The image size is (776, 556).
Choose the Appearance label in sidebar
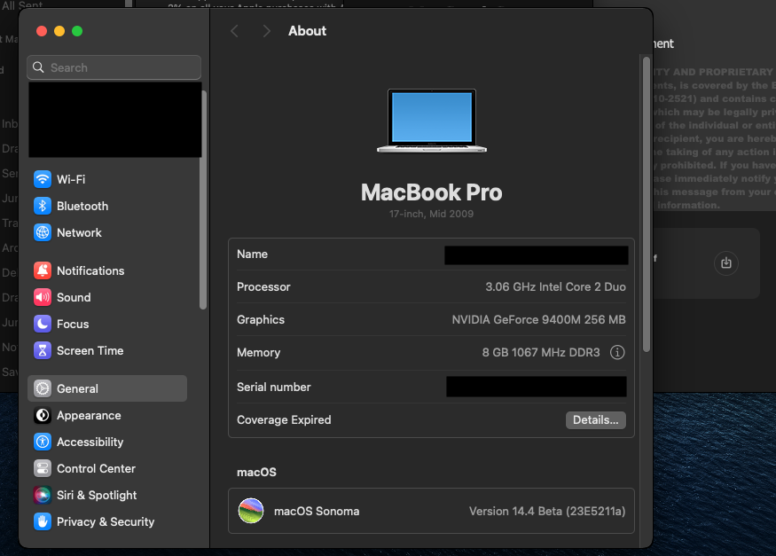click(x=89, y=416)
